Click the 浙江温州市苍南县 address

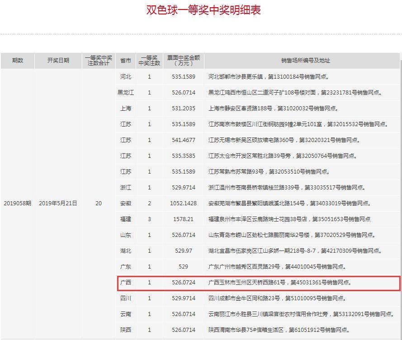(287, 188)
